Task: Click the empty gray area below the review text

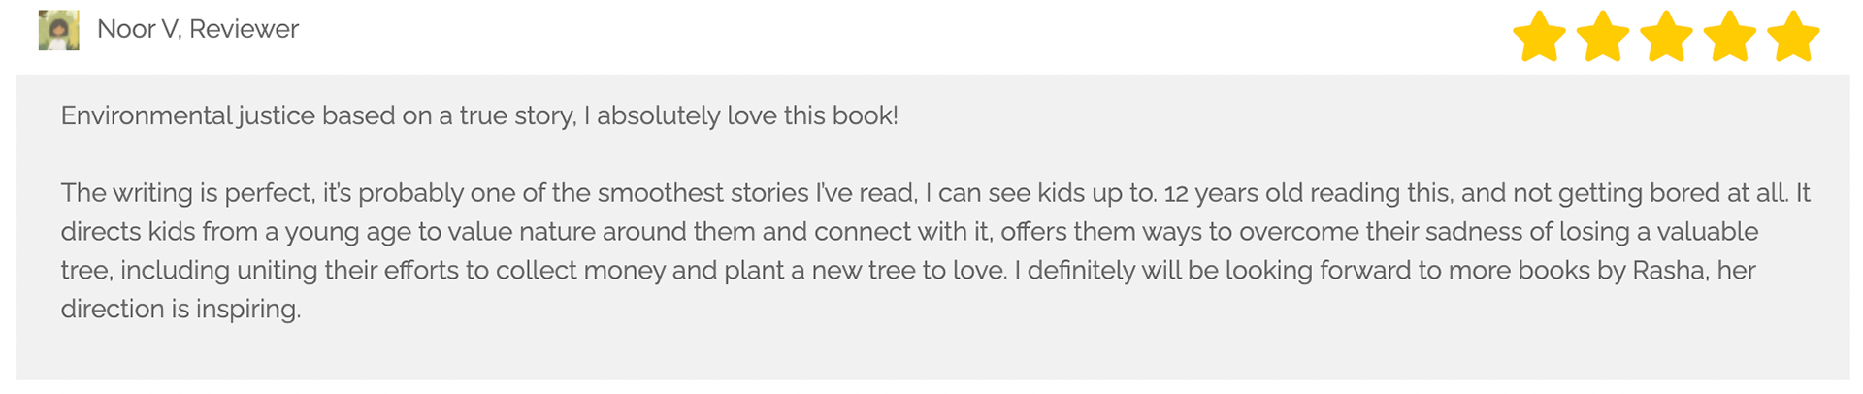Action: click(931, 354)
